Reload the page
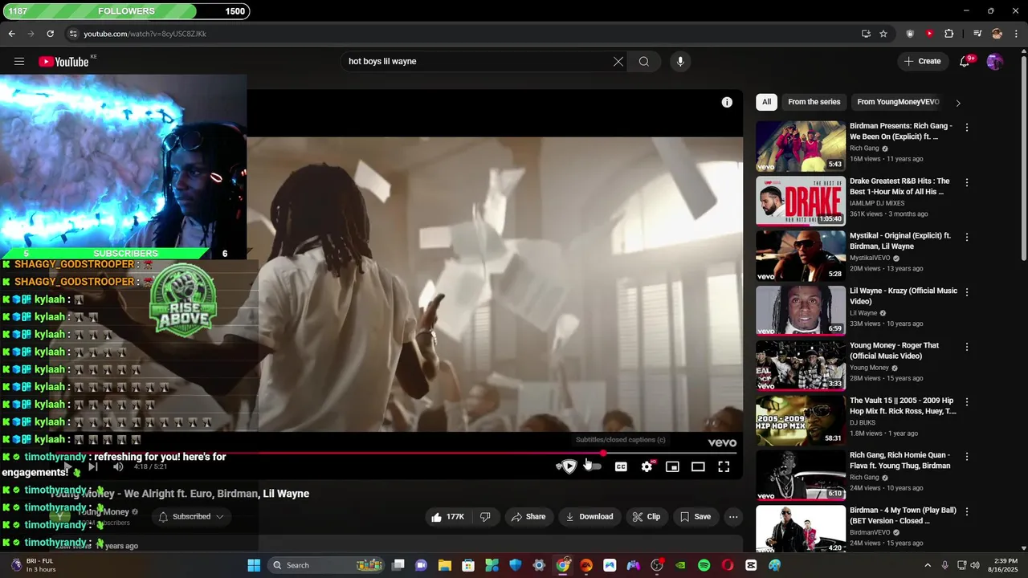 50,34
